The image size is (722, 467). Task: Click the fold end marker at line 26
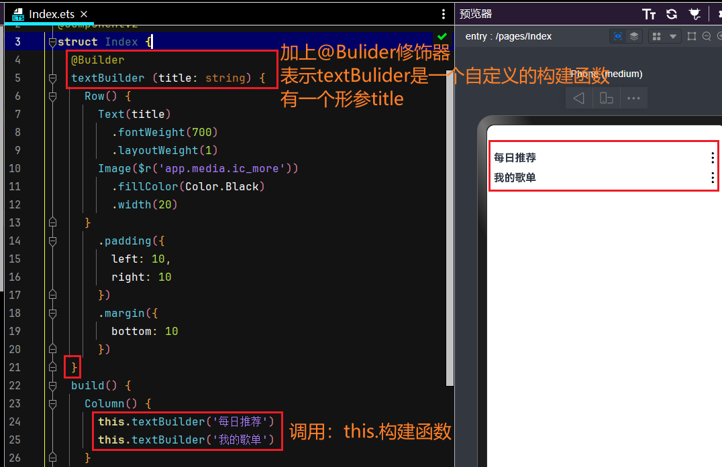(x=52, y=458)
